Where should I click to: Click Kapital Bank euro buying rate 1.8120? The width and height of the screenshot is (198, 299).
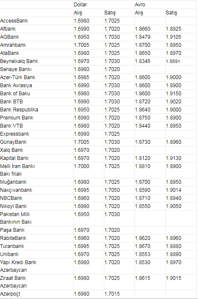pos(142,158)
